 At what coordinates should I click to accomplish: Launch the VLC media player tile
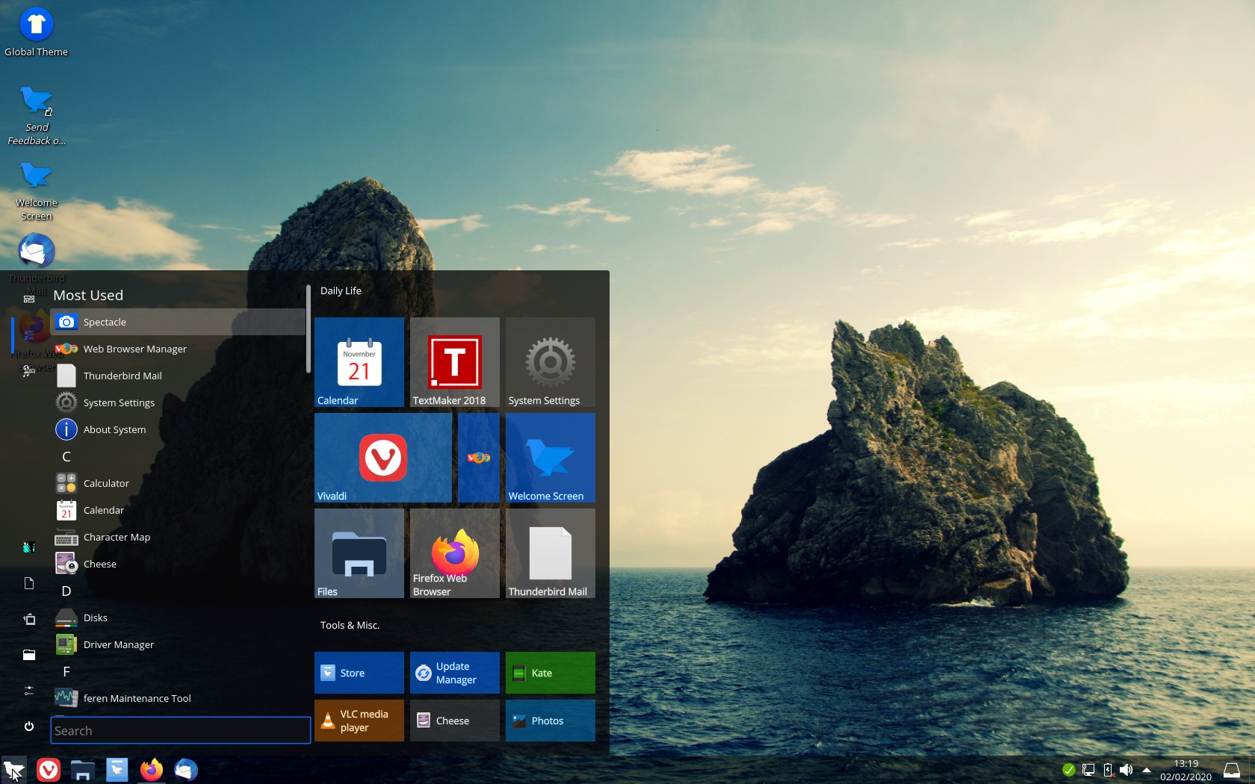tap(359, 721)
